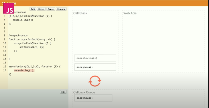Click line number 16 in the gutter
209x108 pixels.
(x=5, y=67)
